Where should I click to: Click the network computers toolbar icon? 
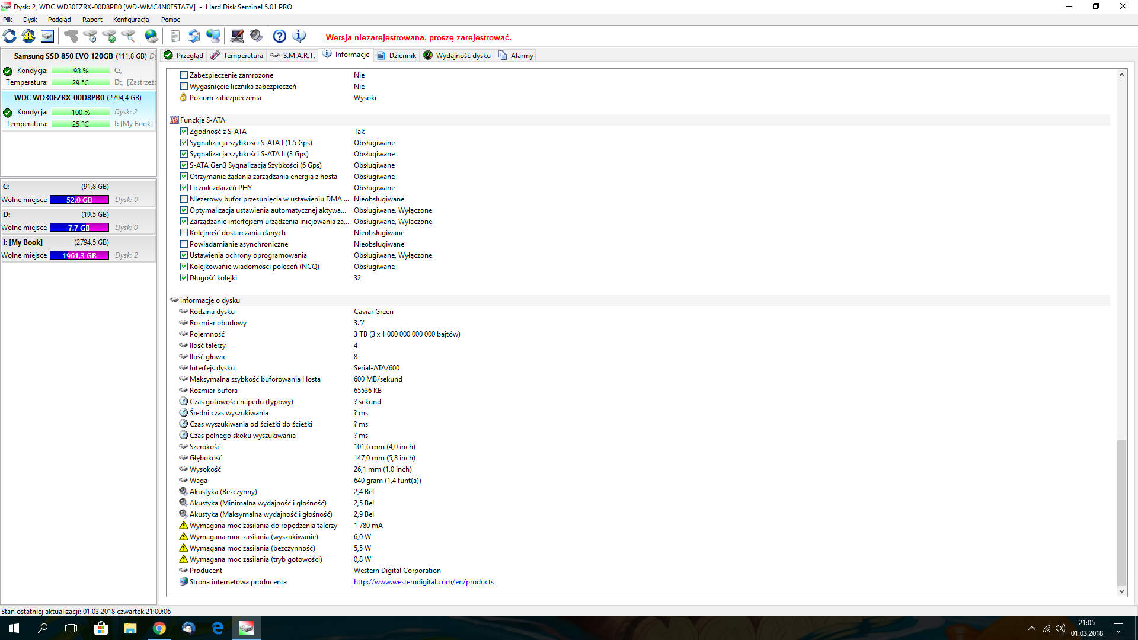point(213,36)
